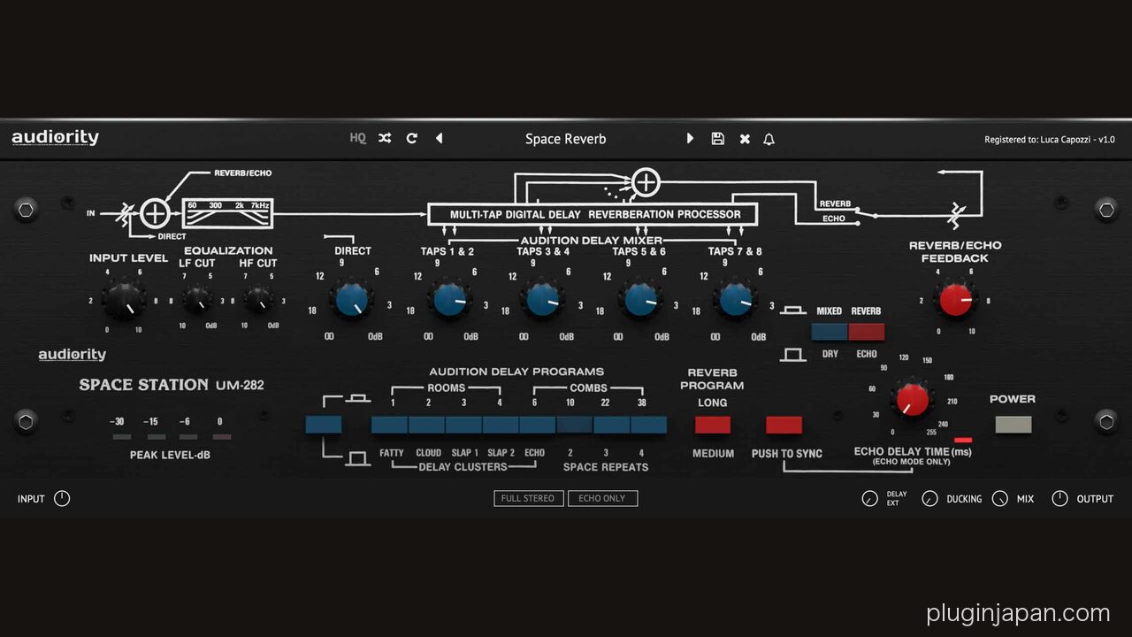Enable the Full Stereo option

528,498
